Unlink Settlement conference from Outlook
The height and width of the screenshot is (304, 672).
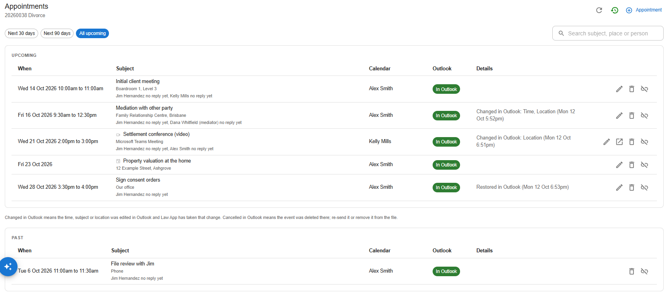[x=645, y=142]
